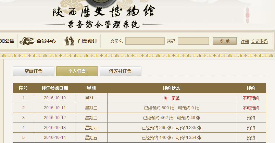This screenshot has width=275, height=143.
Task: Select date cell 2016-10-13
Action: point(55,128)
